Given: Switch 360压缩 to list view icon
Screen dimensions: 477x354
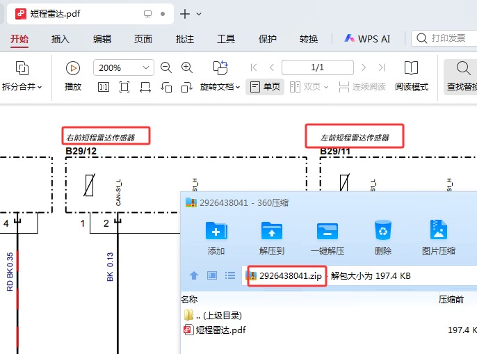Looking at the screenshot, I should pyautogui.click(x=230, y=276).
